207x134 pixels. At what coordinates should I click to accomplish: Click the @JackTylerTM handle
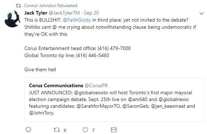[64, 13]
